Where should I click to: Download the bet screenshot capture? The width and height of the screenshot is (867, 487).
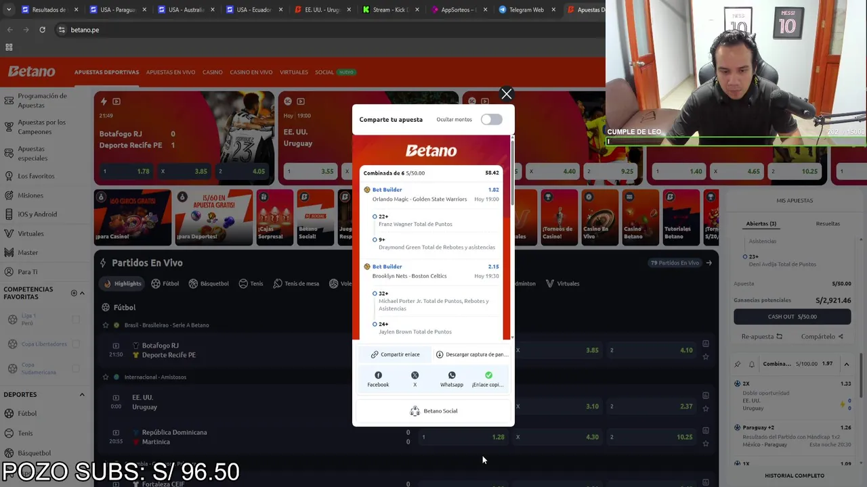tap(471, 354)
